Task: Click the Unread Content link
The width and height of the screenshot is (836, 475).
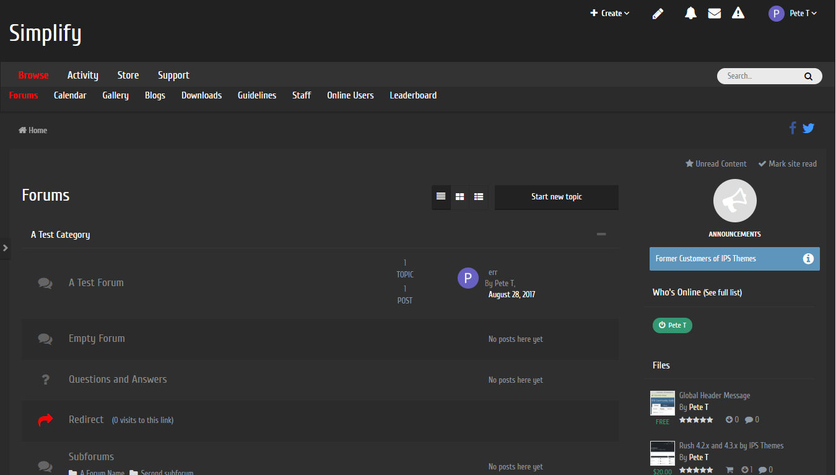Action: [716, 163]
